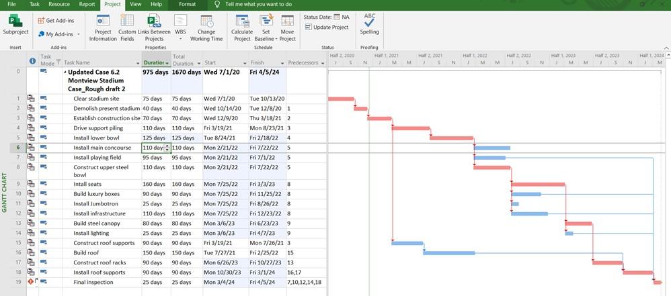Open the Format ribbon tab

tap(188, 4)
